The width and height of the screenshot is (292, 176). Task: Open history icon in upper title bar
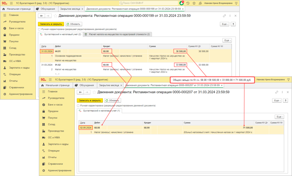tap(188, 3)
